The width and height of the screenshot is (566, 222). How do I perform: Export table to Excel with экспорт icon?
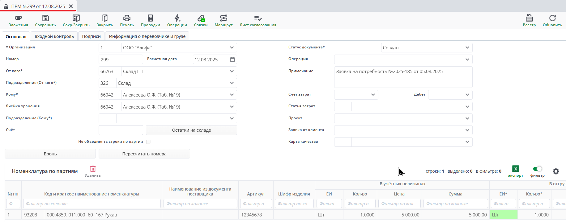tap(516, 169)
